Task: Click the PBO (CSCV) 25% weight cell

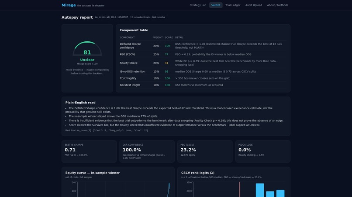Action: pyautogui.click(x=156, y=54)
